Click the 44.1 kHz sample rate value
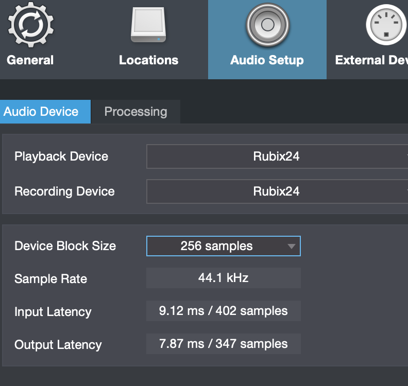The image size is (408, 386). coord(224,278)
